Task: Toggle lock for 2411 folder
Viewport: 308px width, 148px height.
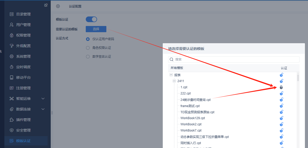Action: [281, 81]
